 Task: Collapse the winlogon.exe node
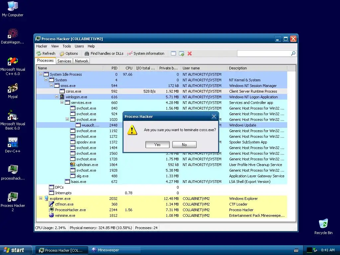[x=56, y=97]
